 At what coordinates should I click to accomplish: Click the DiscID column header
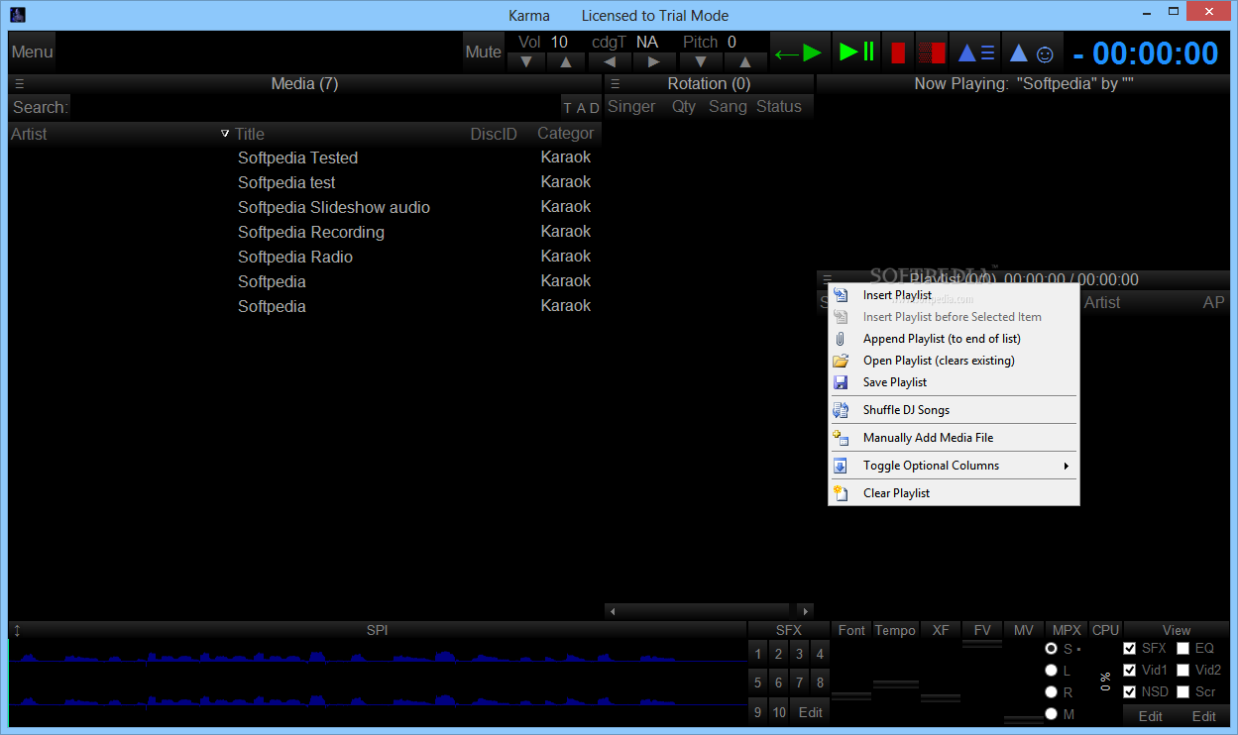pos(494,134)
